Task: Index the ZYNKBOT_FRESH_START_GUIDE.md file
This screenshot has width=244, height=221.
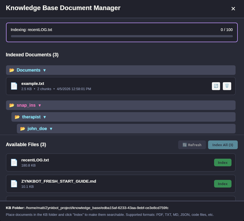Action: tap(223, 184)
